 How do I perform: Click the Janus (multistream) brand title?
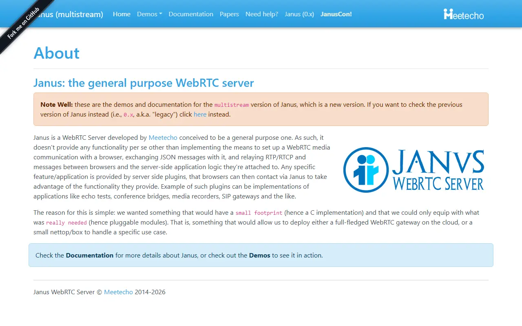69,14
